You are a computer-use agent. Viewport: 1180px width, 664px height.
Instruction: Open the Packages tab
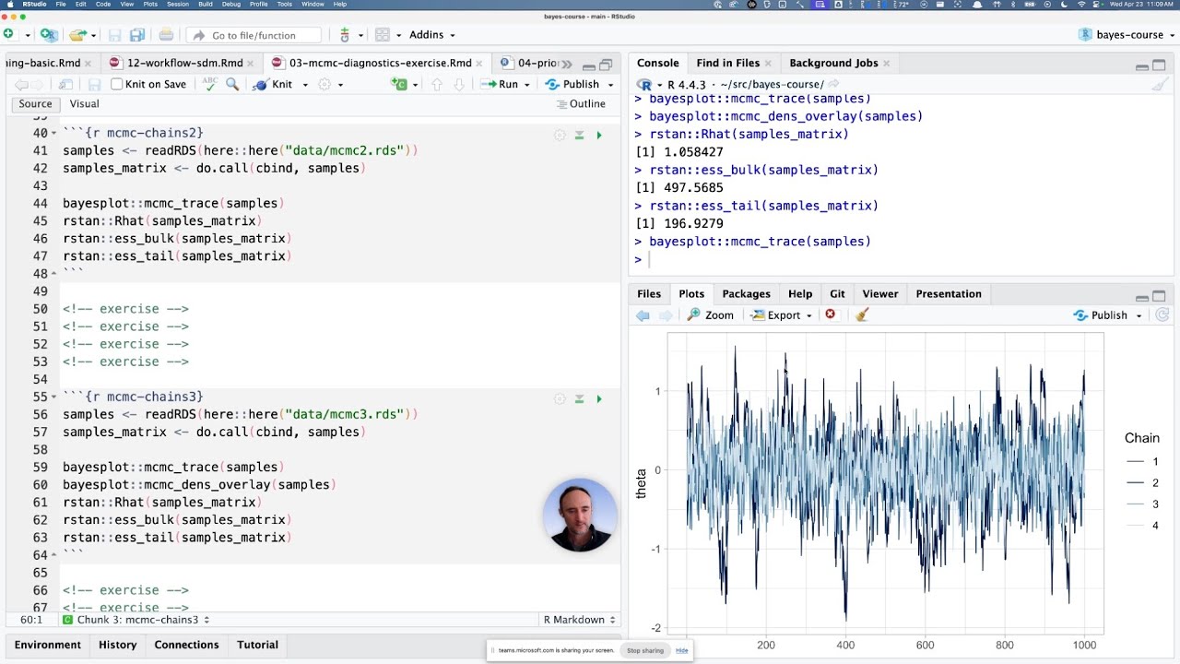[x=746, y=293]
